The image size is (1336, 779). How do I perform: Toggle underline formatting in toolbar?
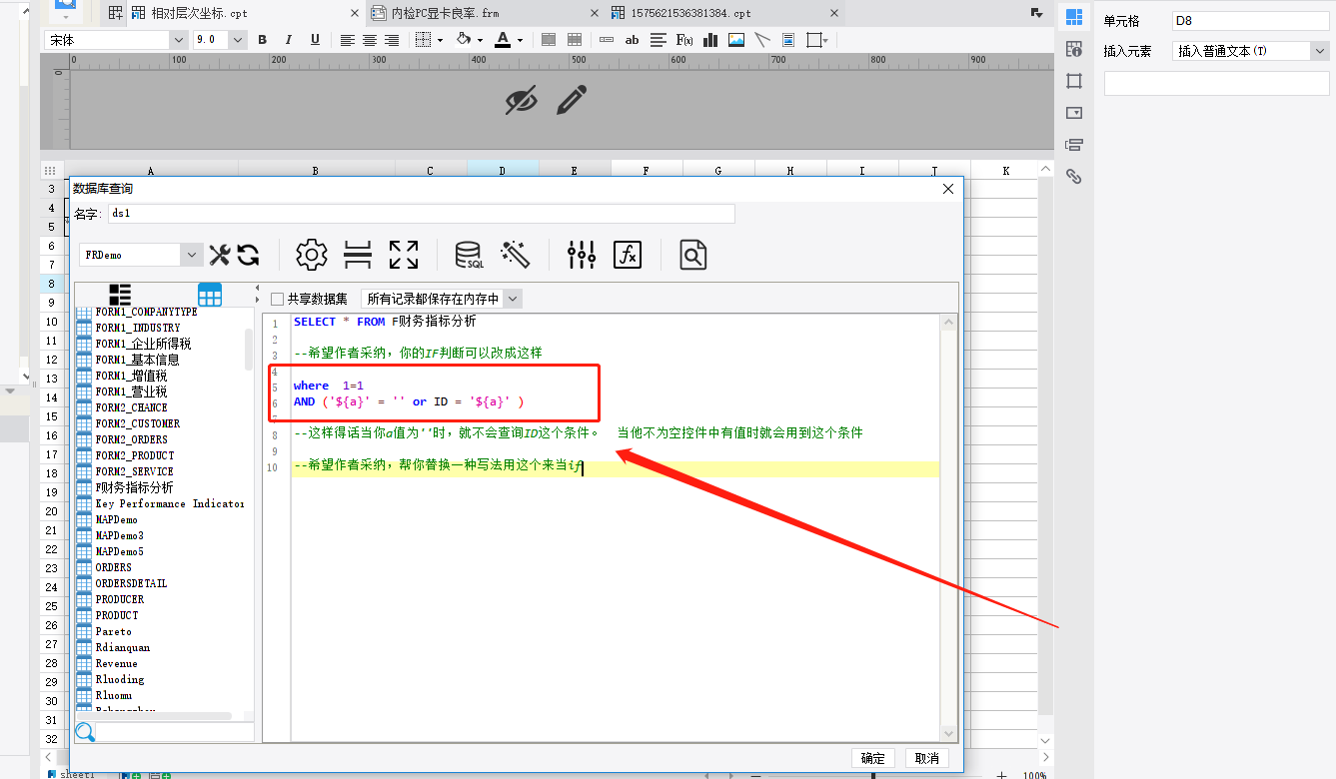coord(315,40)
